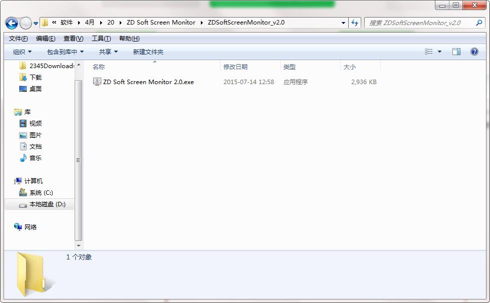Open the 工具(T) menu
Image resolution: width=490 pixels, height=303 pixels.
coord(101,39)
